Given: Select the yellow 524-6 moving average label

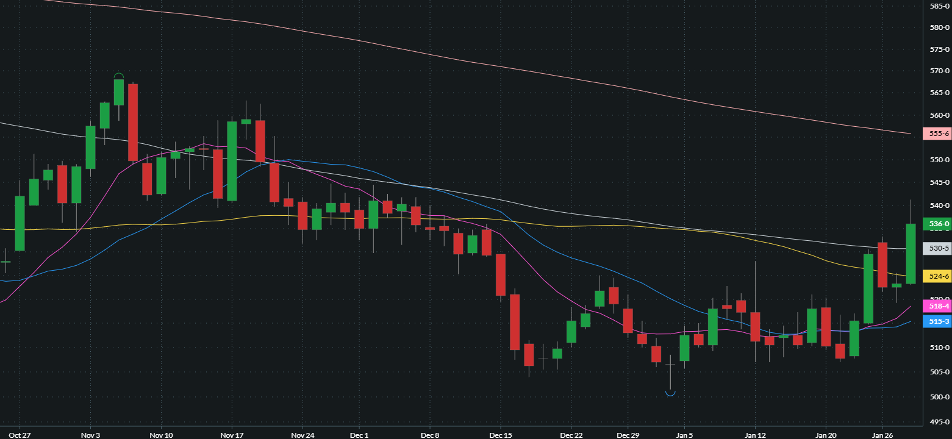Looking at the screenshot, I should pyautogui.click(x=937, y=276).
